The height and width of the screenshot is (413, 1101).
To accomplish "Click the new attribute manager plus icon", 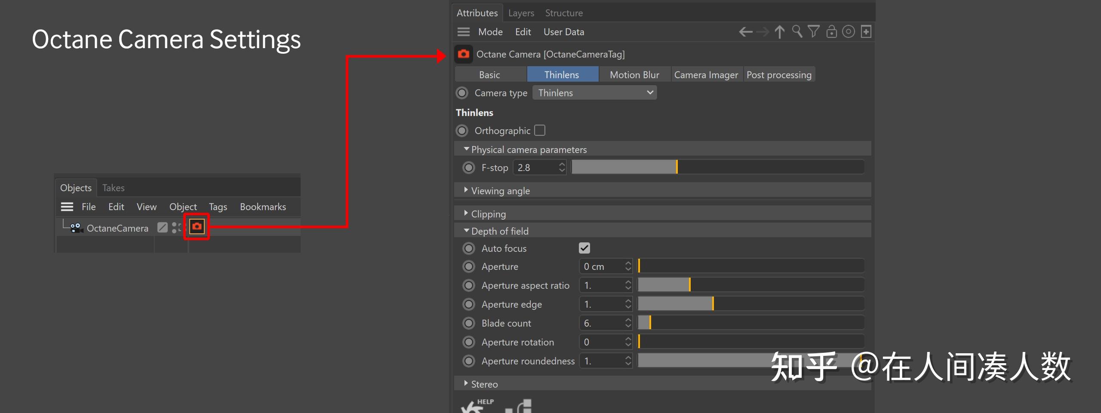I will 866,32.
